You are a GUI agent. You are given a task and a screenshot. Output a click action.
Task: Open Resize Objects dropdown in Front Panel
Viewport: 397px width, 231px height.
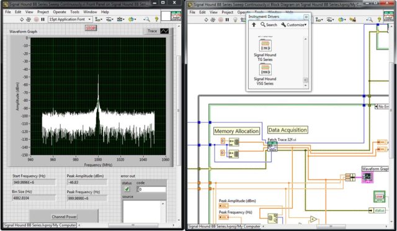pos(120,19)
